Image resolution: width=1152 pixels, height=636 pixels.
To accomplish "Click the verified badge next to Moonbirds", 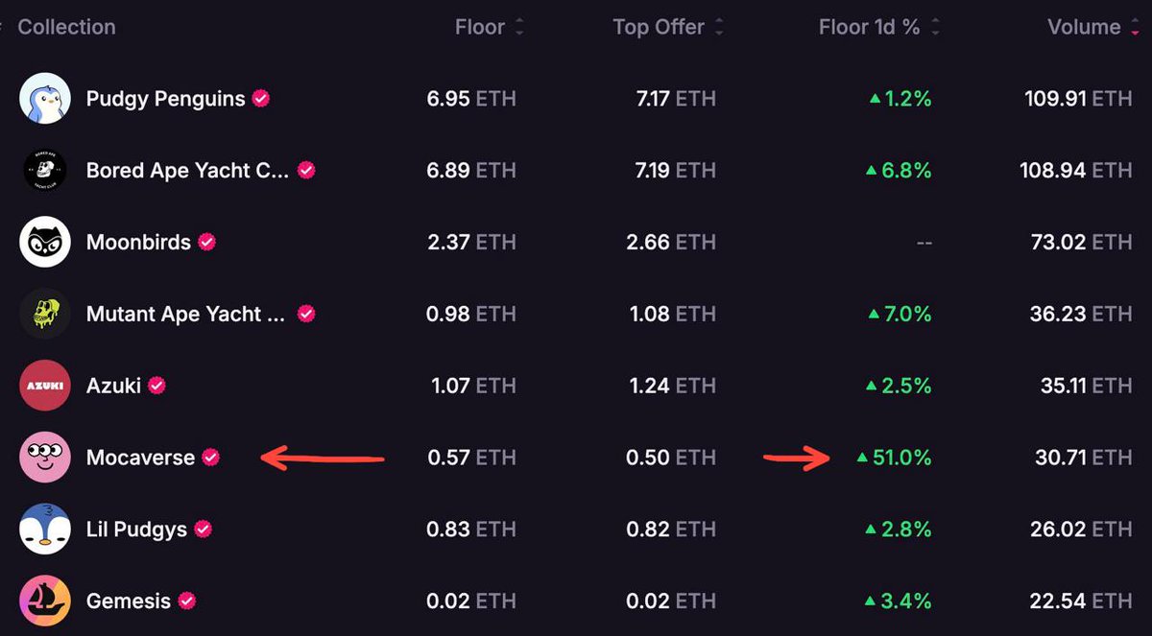I will pos(206,243).
